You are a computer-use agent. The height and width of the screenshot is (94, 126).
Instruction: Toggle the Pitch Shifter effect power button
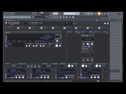click(82, 36)
